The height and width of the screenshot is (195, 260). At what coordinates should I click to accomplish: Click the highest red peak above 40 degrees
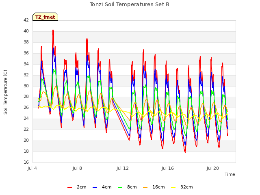coord(53,30)
